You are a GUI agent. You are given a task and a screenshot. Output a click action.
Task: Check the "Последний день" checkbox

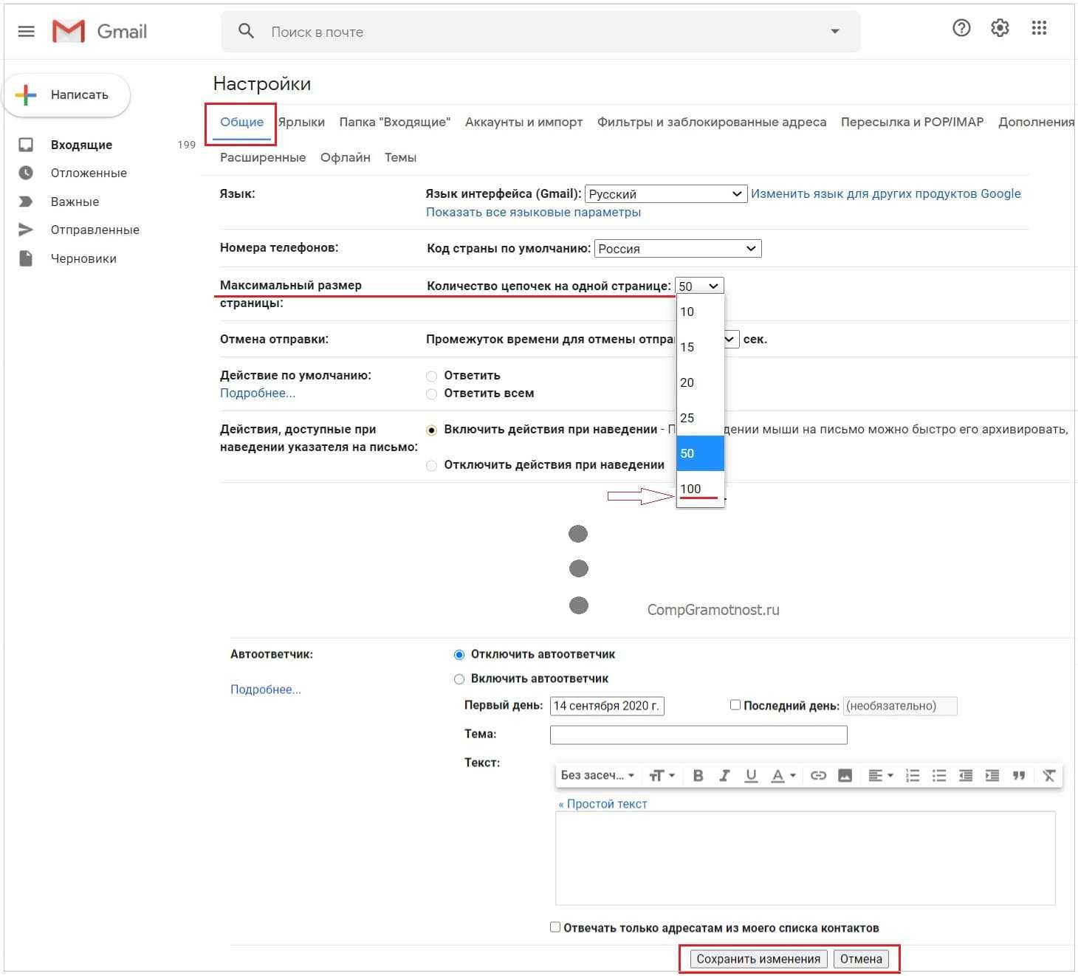[735, 705]
